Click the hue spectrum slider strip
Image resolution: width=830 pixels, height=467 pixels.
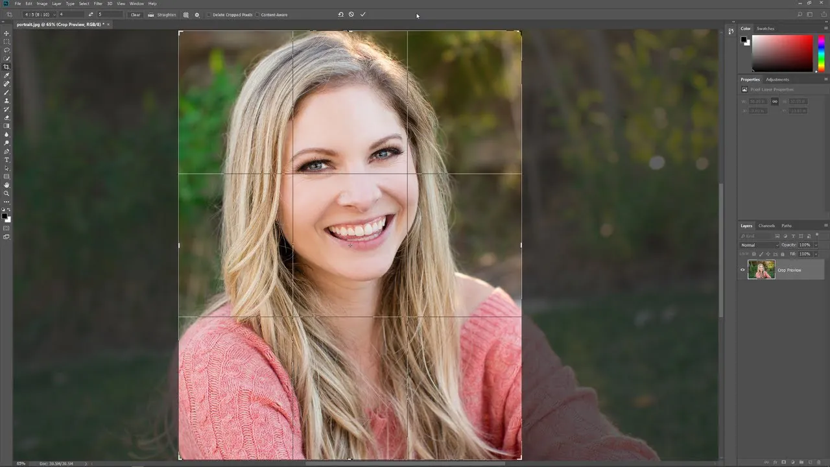821,53
